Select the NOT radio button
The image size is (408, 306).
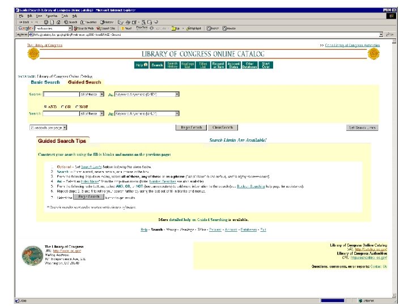tap(76, 107)
